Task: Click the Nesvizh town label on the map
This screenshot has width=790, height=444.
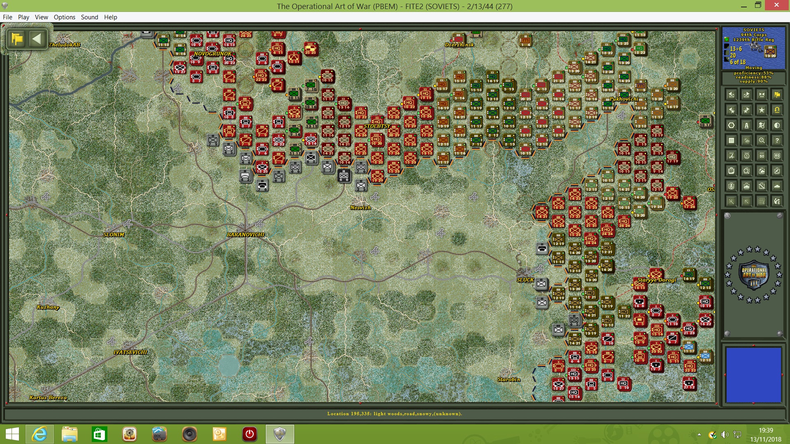Action: (x=360, y=208)
